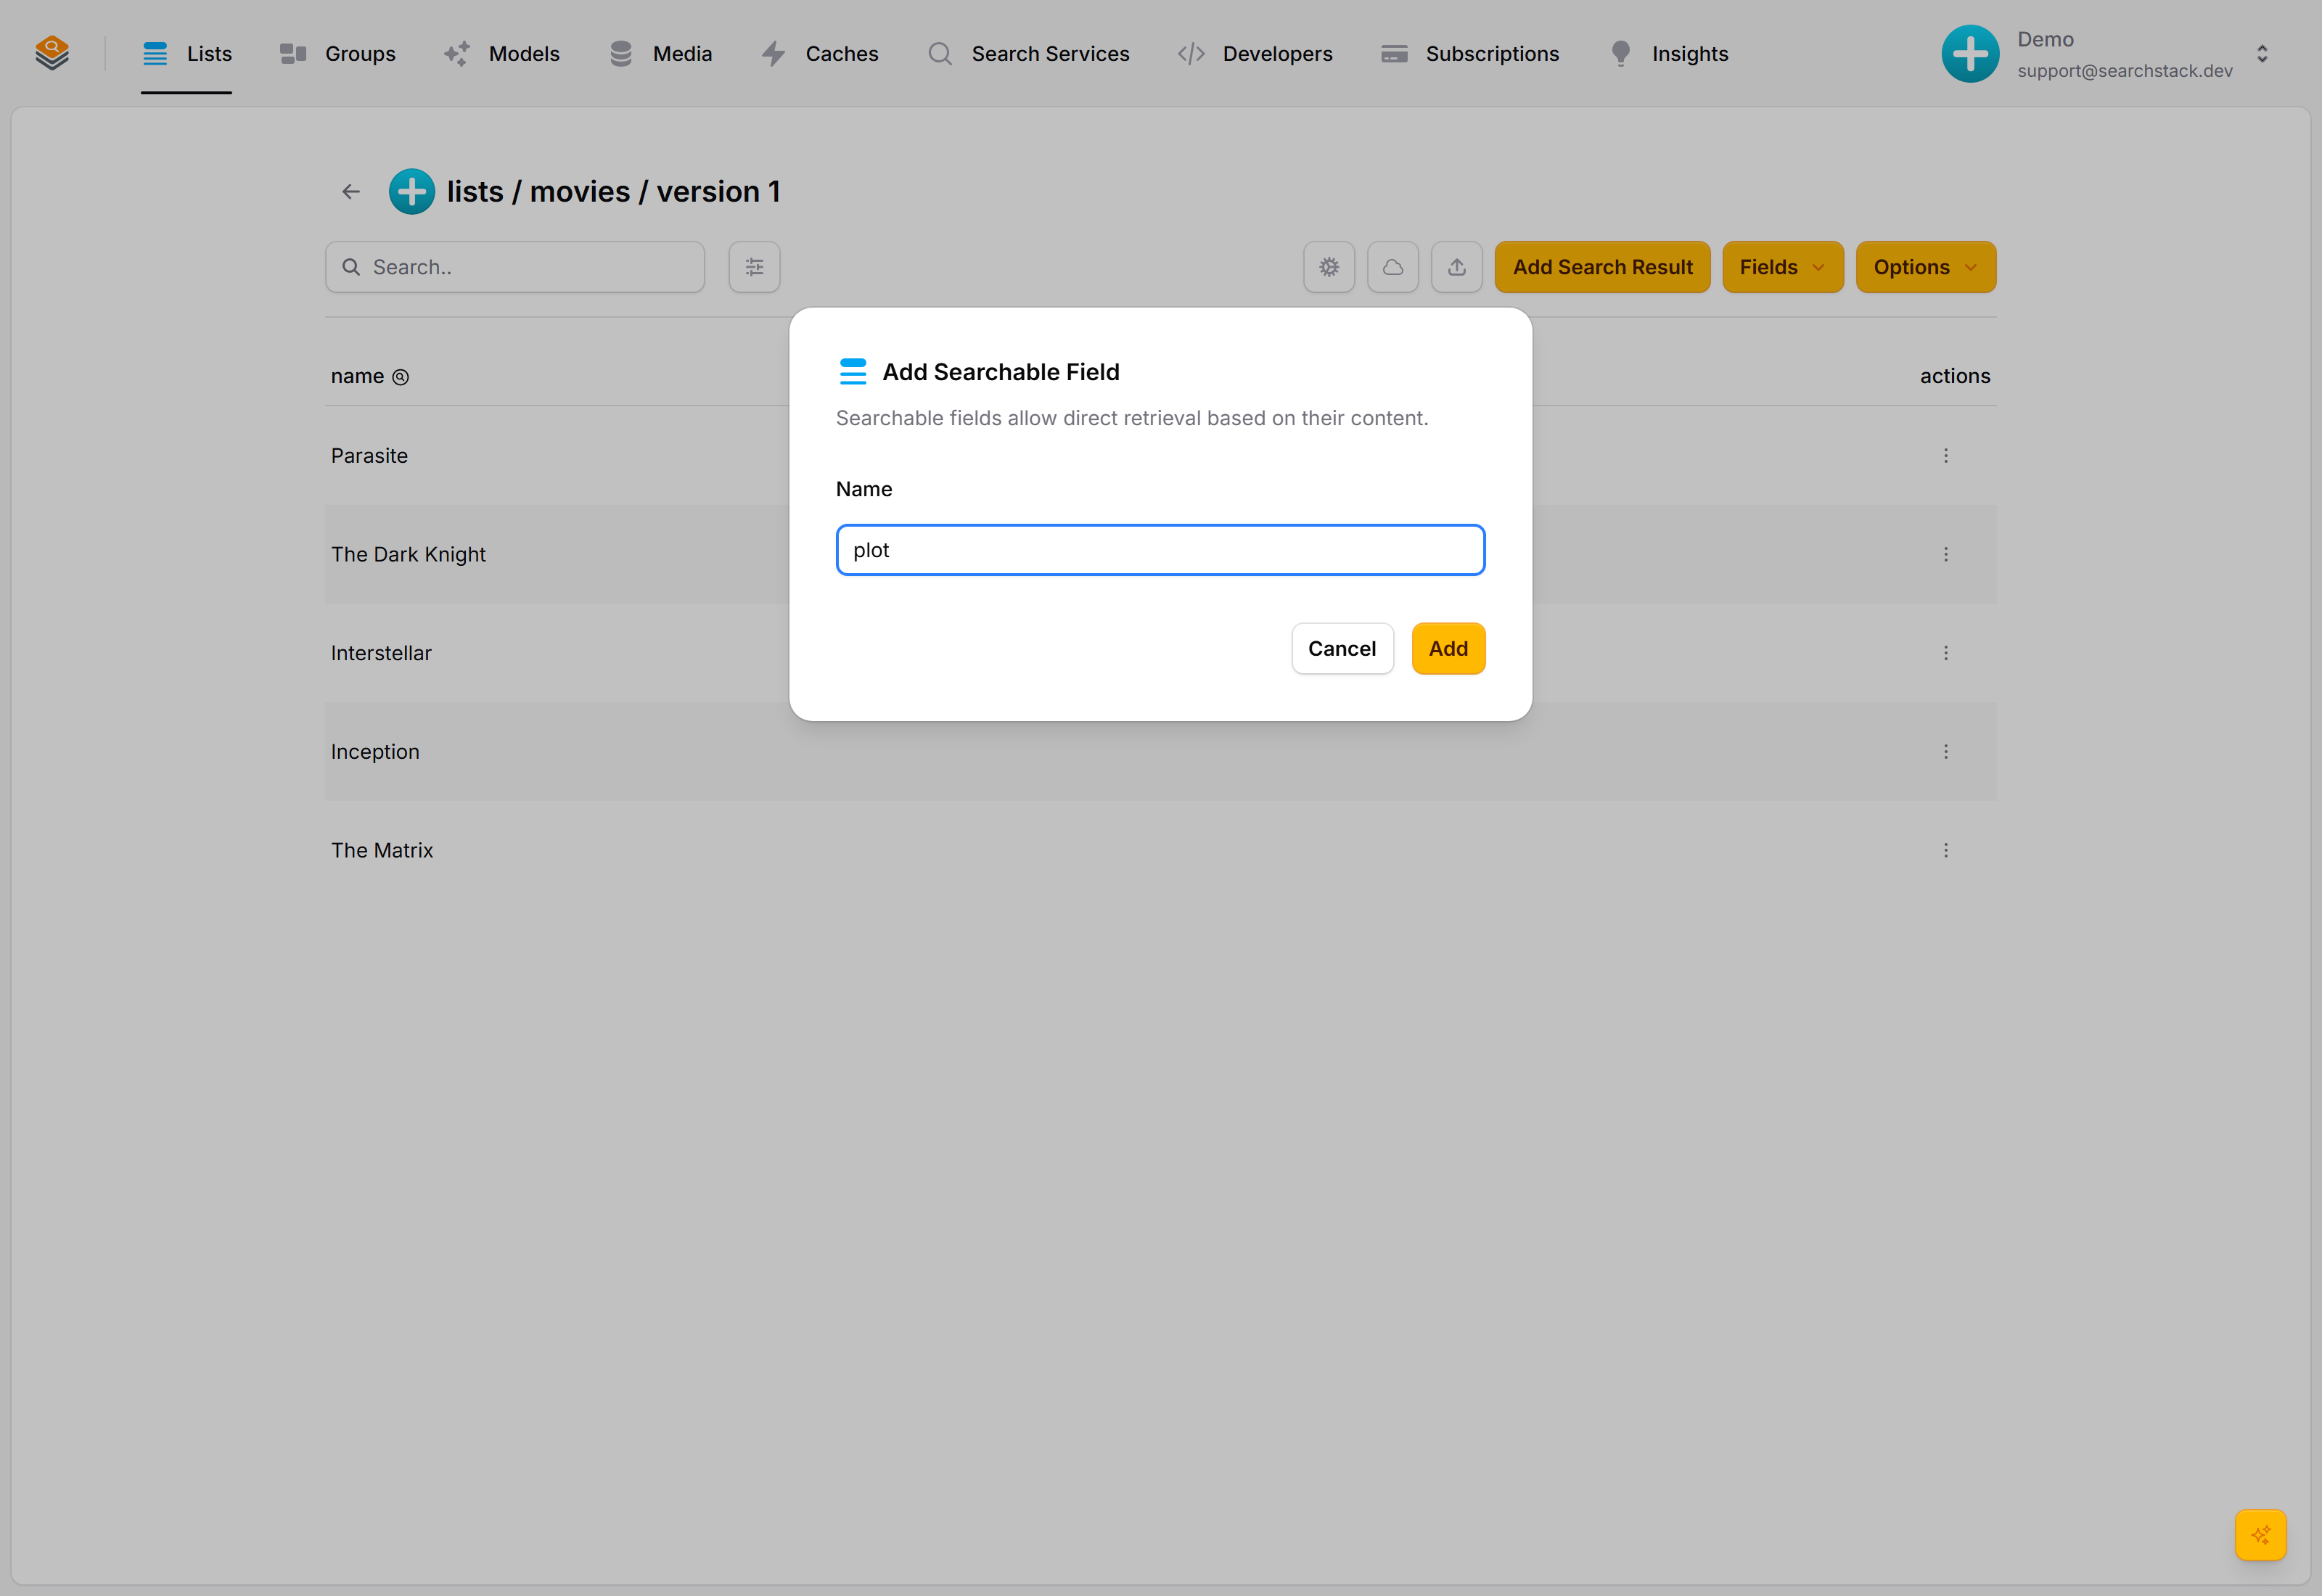Click the support@searchstack.dev email text
Viewport: 2322px width, 1596px height.
[x=2125, y=71]
